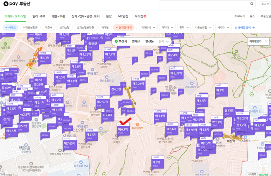Click the 매 1.25억 price marker

[x=85, y=55]
